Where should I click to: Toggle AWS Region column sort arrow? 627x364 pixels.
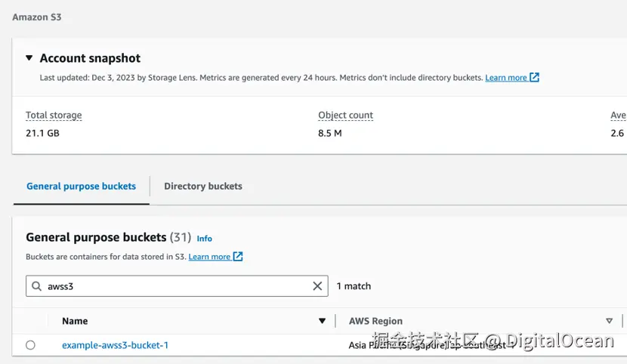tap(610, 321)
